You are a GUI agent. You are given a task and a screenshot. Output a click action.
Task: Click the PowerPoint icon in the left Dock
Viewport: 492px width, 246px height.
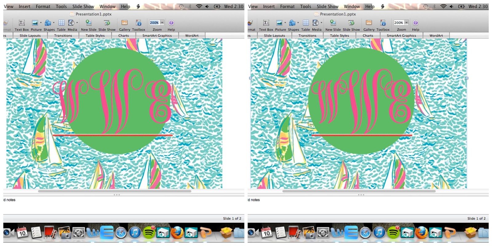click(205, 232)
